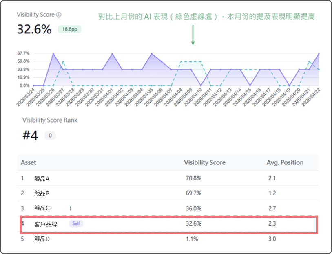Viewport: 332px width, 254px height.
Task: Click the Visibility Score column header
Action: 204,162
